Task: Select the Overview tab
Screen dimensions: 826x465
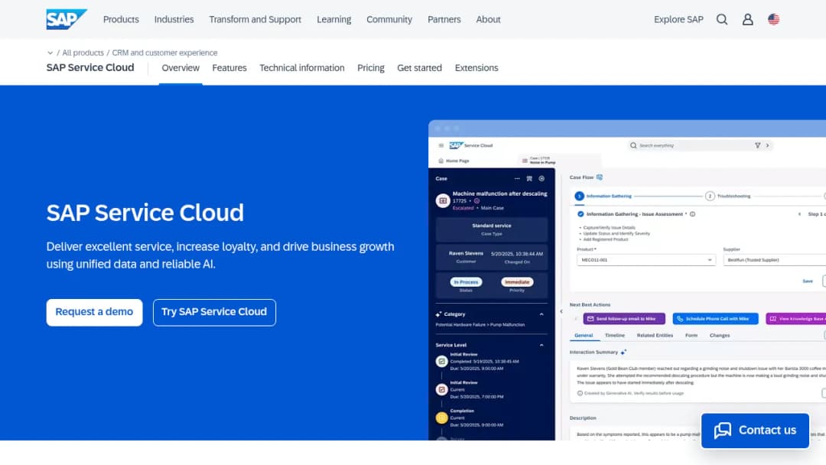Action: (x=180, y=68)
